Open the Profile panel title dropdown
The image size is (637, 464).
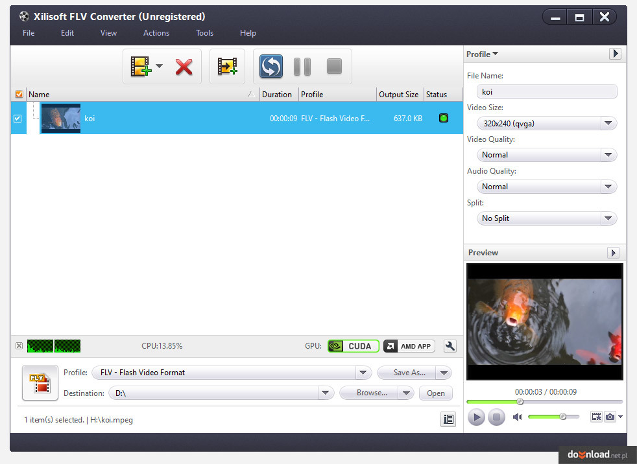(482, 54)
